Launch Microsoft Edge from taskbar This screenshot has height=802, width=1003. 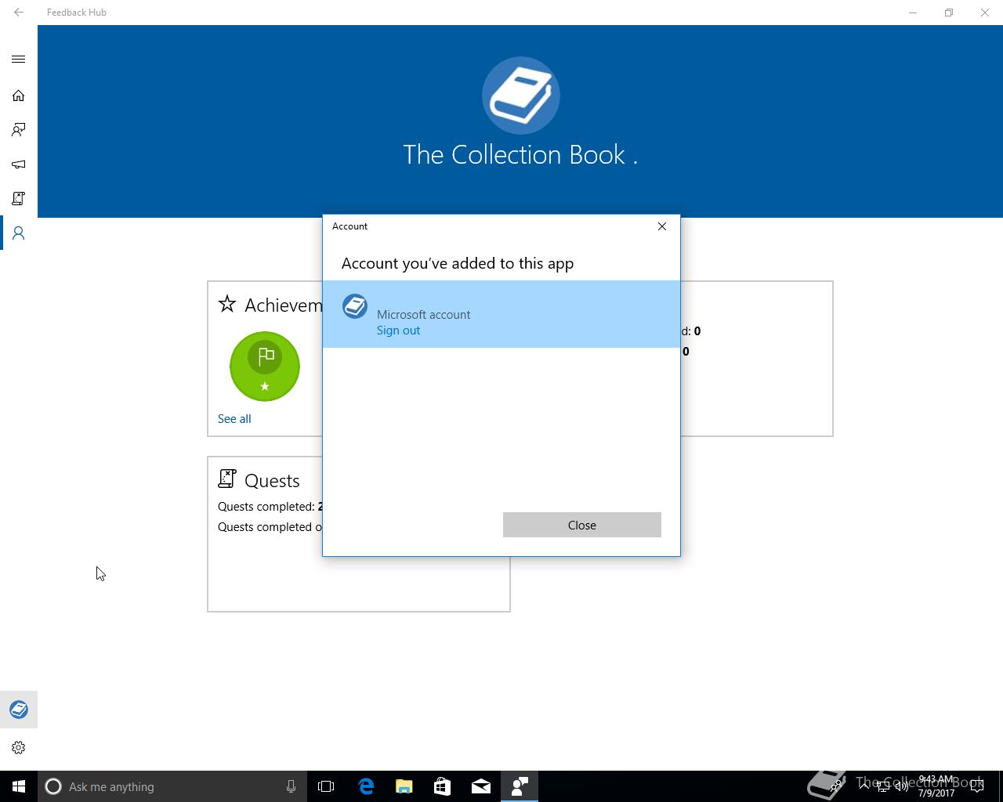pos(366,786)
